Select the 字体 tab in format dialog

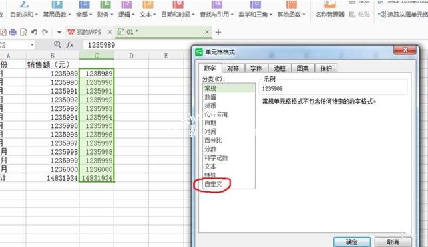pyautogui.click(x=256, y=68)
